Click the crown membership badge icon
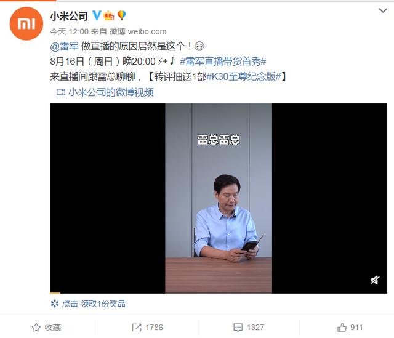 click(x=108, y=16)
